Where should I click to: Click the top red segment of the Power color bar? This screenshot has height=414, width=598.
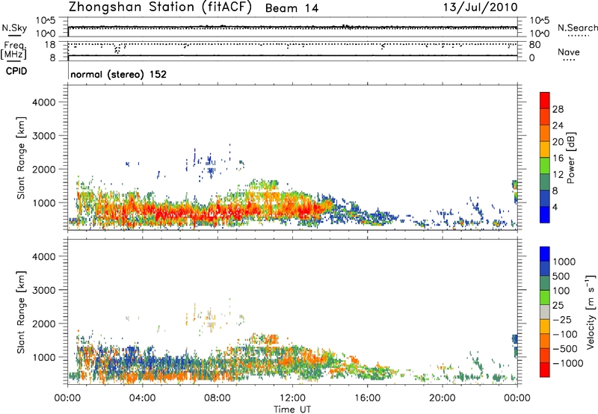[x=545, y=101]
